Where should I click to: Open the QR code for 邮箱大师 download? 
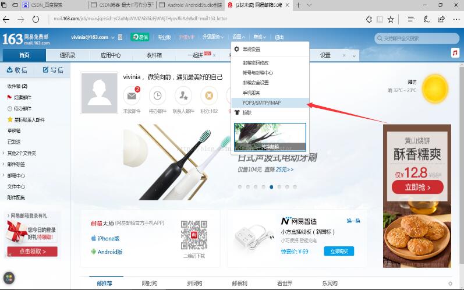pos(194,235)
